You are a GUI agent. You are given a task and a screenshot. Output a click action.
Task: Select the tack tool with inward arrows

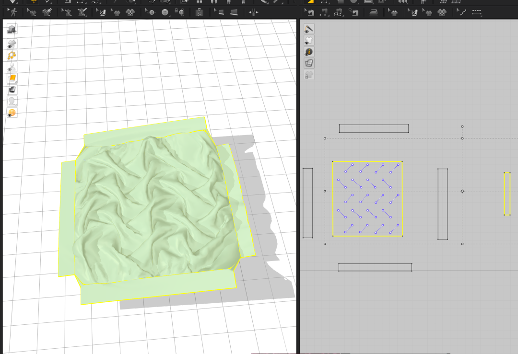253,12
